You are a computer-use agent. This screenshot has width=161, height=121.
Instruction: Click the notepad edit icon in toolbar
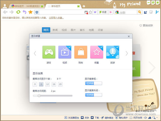point(151,12)
